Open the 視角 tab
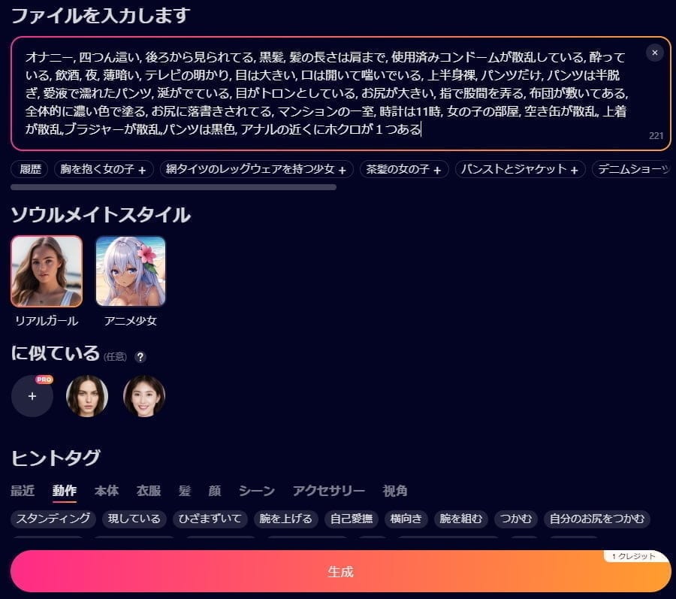Screen dimensions: 676x599 pos(395,491)
